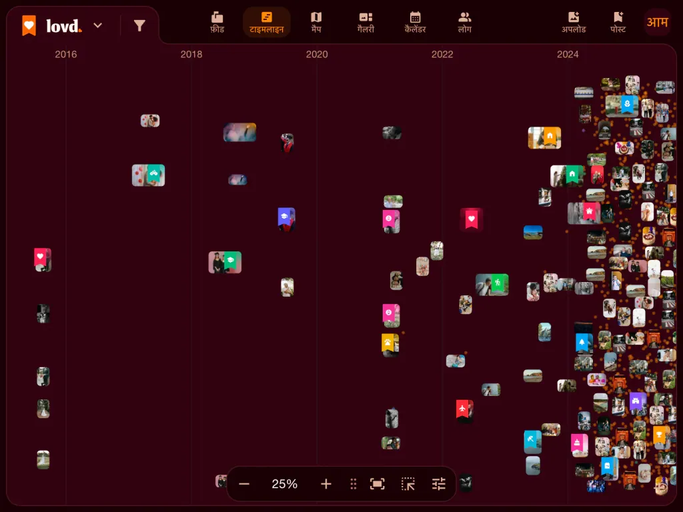Click the 2018 year label
The width and height of the screenshot is (683, 512).
tap(191, 55)
